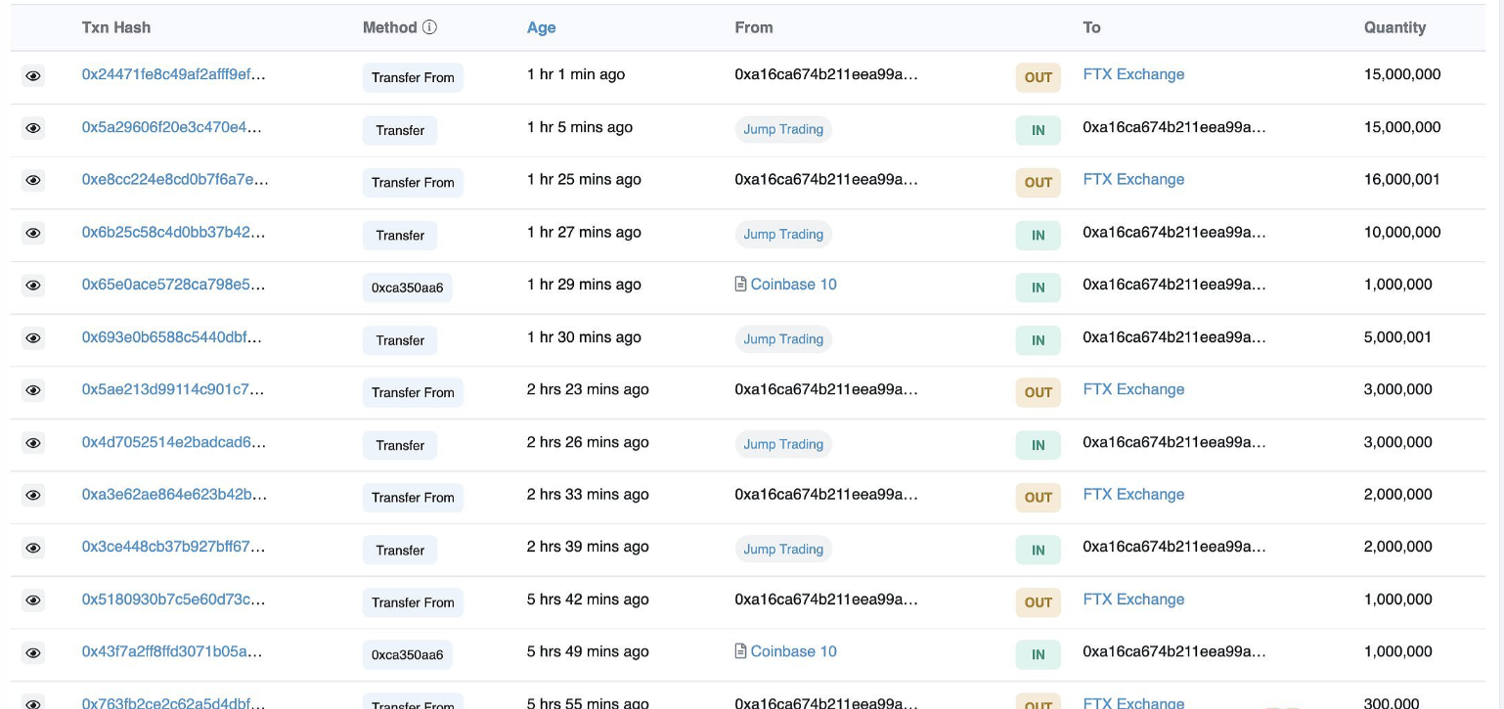Click the 0xca350aa6 method badge at 1 hr 29 mins
The image size is (1504, 709).
coord(407,288)
